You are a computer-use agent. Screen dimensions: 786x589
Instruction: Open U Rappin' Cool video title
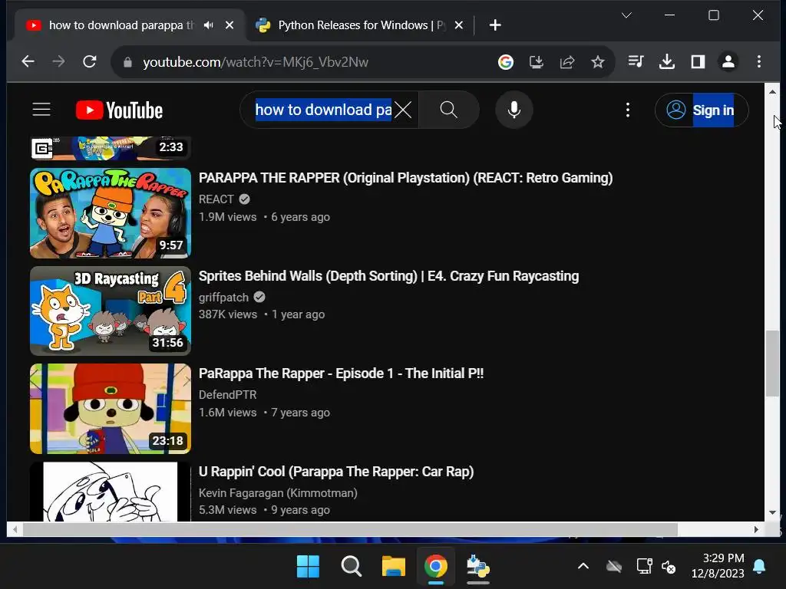(x=336, y=472)
